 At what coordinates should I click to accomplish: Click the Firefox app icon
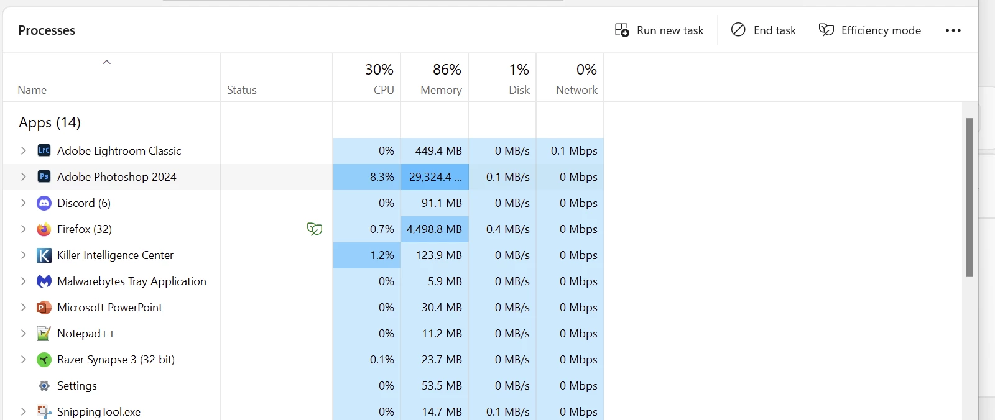point(44,229)
